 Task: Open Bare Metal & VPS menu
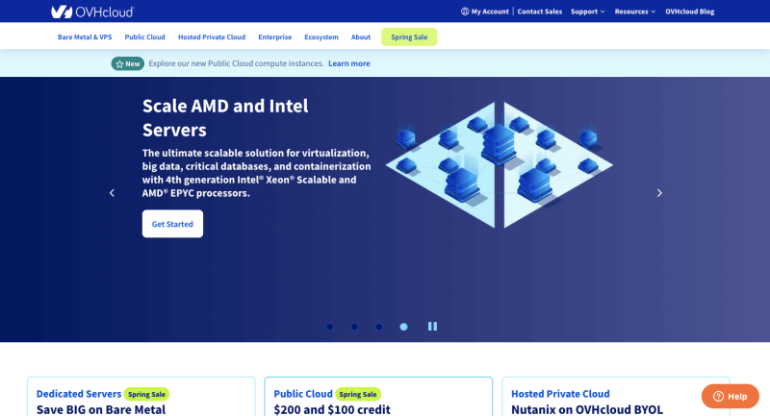click(x=85, y=37)
